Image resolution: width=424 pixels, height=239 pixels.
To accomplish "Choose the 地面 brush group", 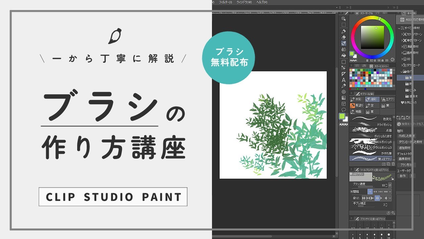I will [x=357, y=112].
